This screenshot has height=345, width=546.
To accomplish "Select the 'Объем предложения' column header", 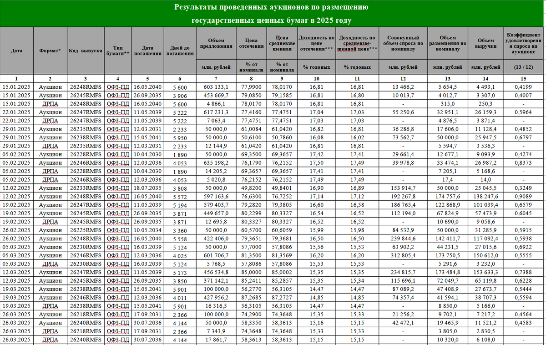I will [216, 43].
